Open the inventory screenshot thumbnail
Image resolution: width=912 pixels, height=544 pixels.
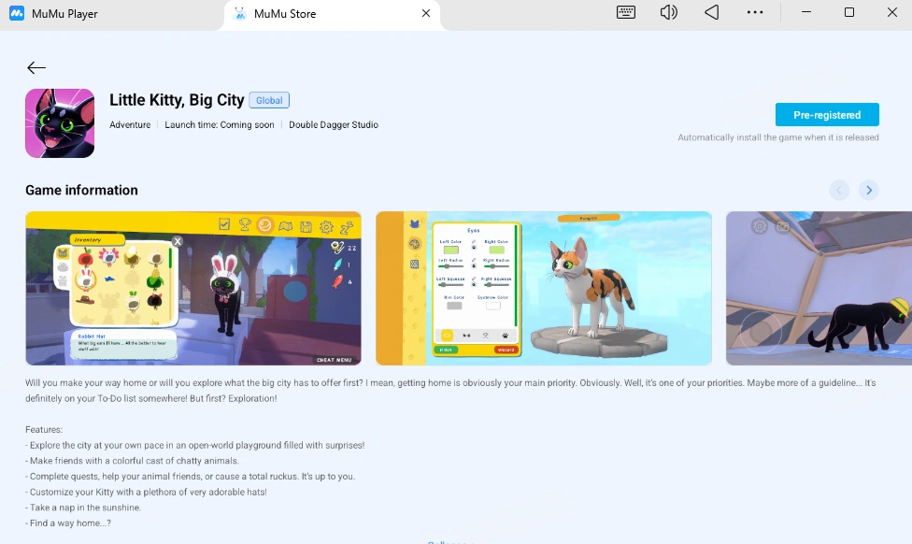(x=193, y=288)
